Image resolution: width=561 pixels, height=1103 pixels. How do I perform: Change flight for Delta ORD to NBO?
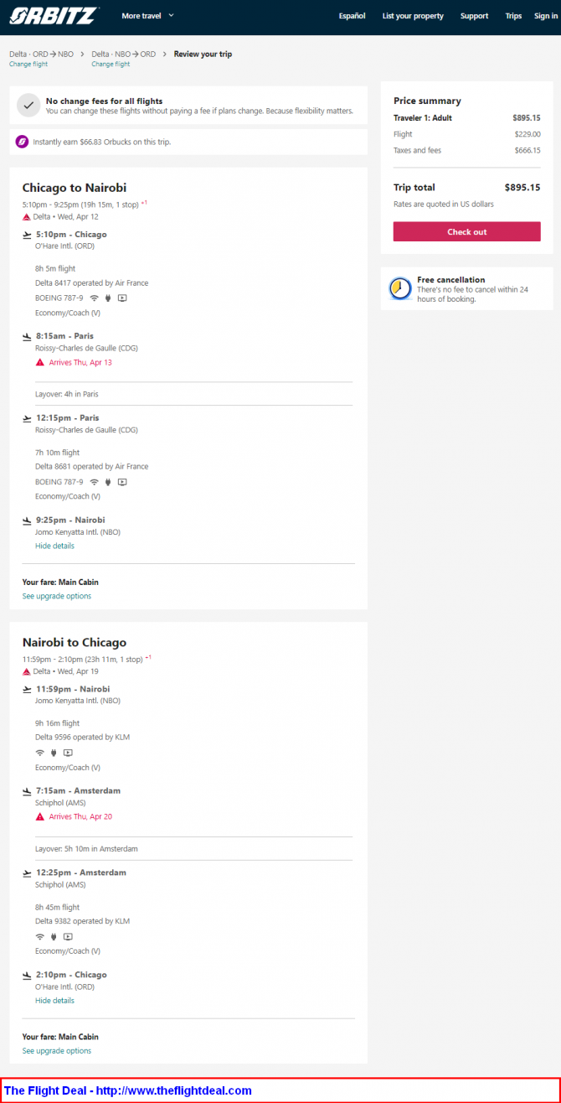[x=28, y=65]
